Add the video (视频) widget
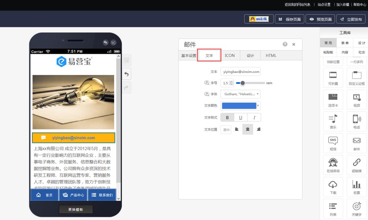The height and width of the screenshot is (220, 368). coord(357,100)
